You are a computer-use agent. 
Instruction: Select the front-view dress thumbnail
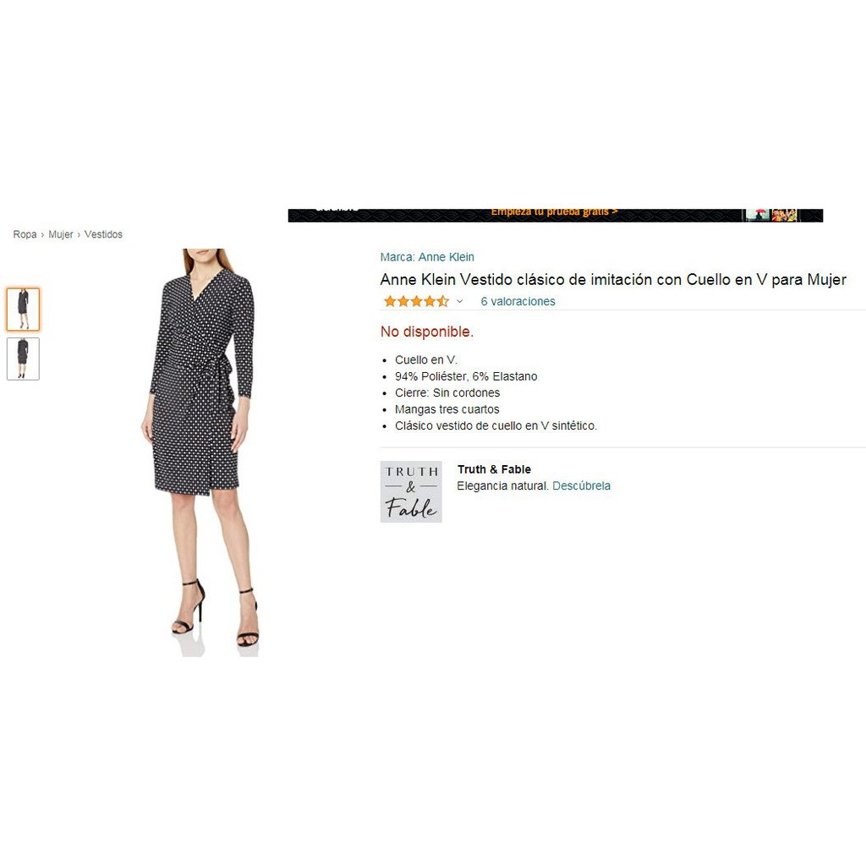click(23, 310)
